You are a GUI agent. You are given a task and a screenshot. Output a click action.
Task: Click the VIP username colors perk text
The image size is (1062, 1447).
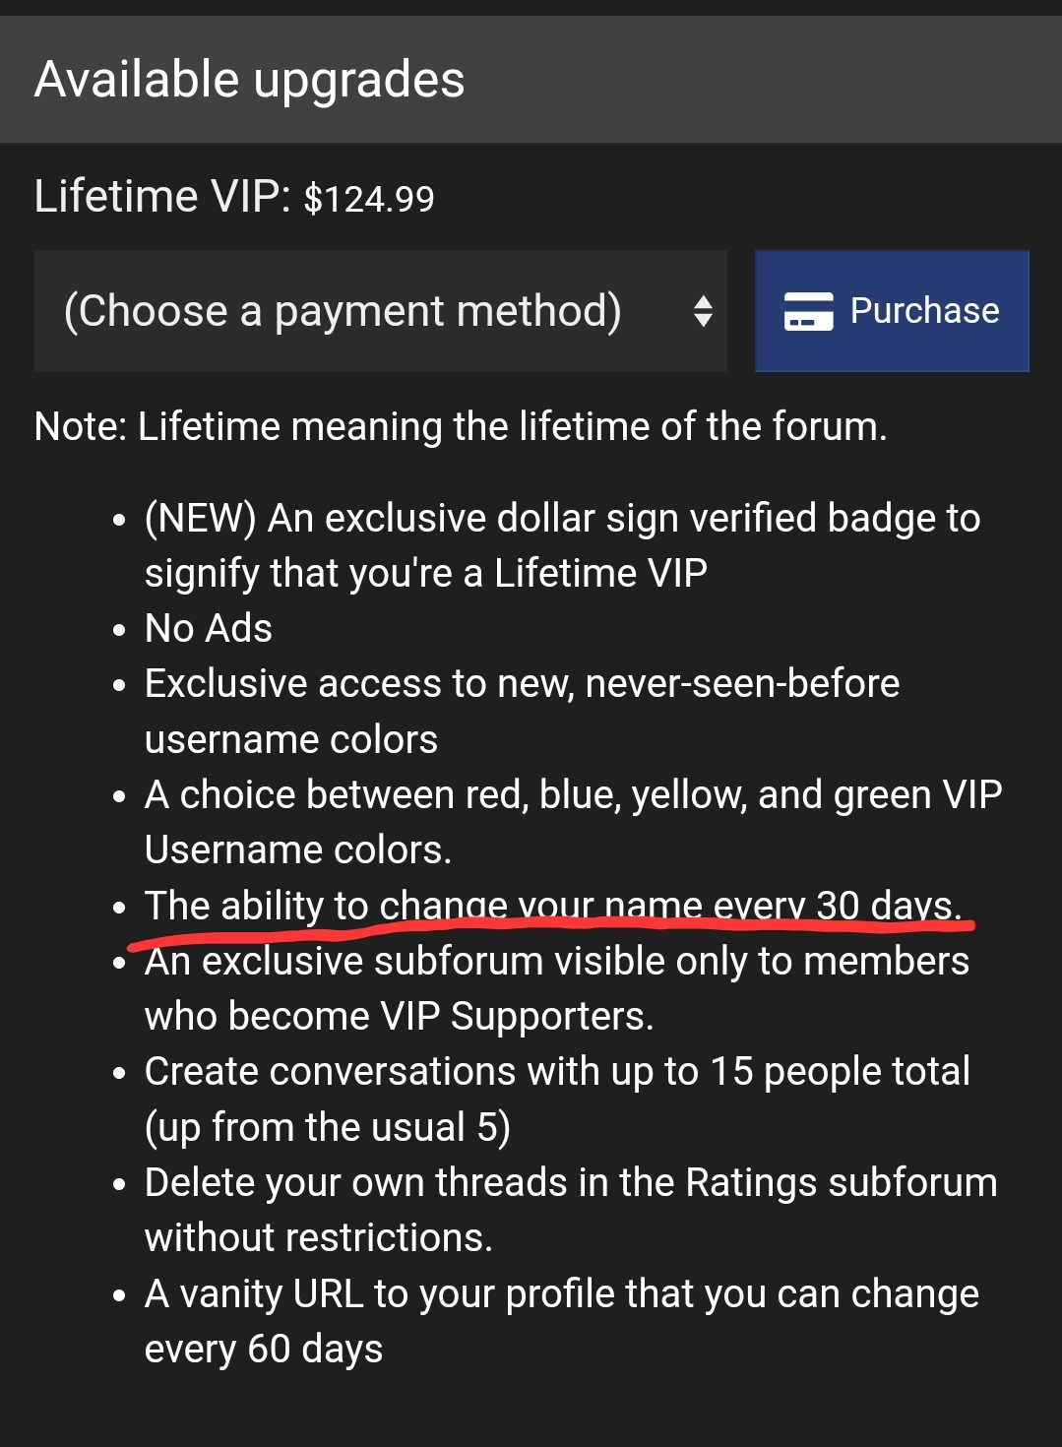(571, 821)
